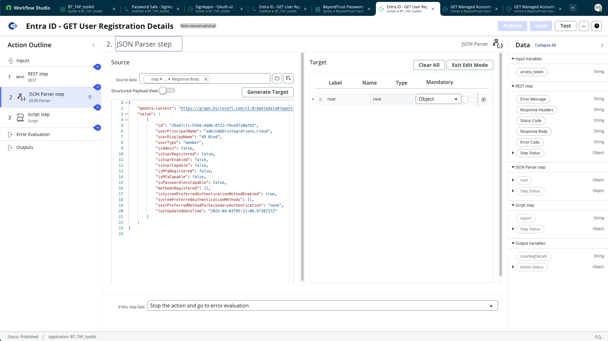This screenshot has width=608, height=341.
Task: Click the back arrow icon beside action title
Action: coord(13,26)
